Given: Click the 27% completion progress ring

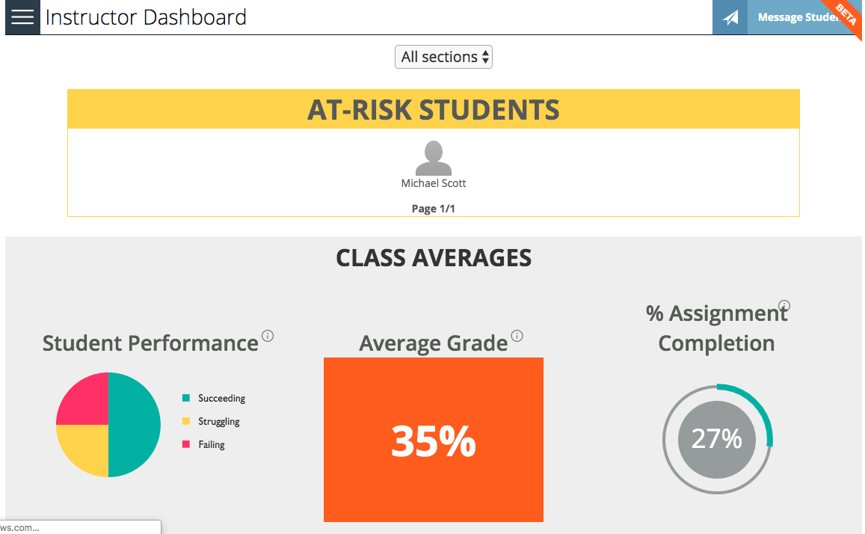Looking at the screenshot, I should (x=717, y=439).
